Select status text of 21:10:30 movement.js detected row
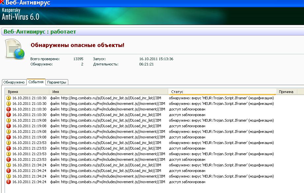304x193 pixels. (222, 104)
